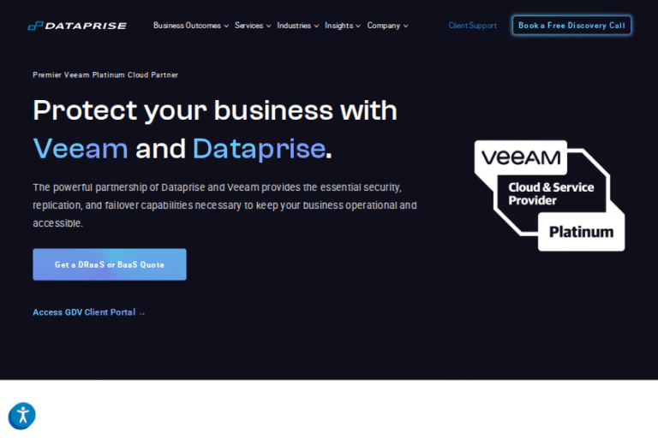The image size is (658, 438).
Task: Select the Insights menu item
Action: [x=338, y=26]
